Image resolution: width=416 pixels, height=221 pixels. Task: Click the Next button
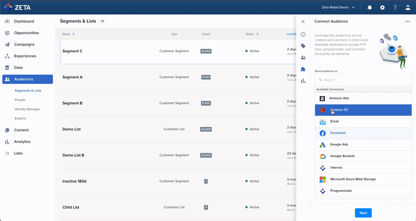[363, 213]
